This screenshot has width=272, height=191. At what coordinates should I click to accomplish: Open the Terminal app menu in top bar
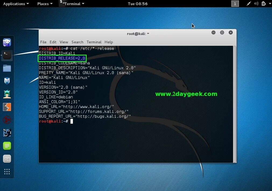tap(72, 4)
